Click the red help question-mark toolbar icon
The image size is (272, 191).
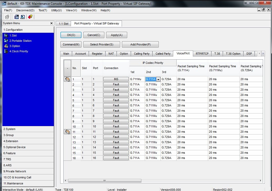[30, 17]
